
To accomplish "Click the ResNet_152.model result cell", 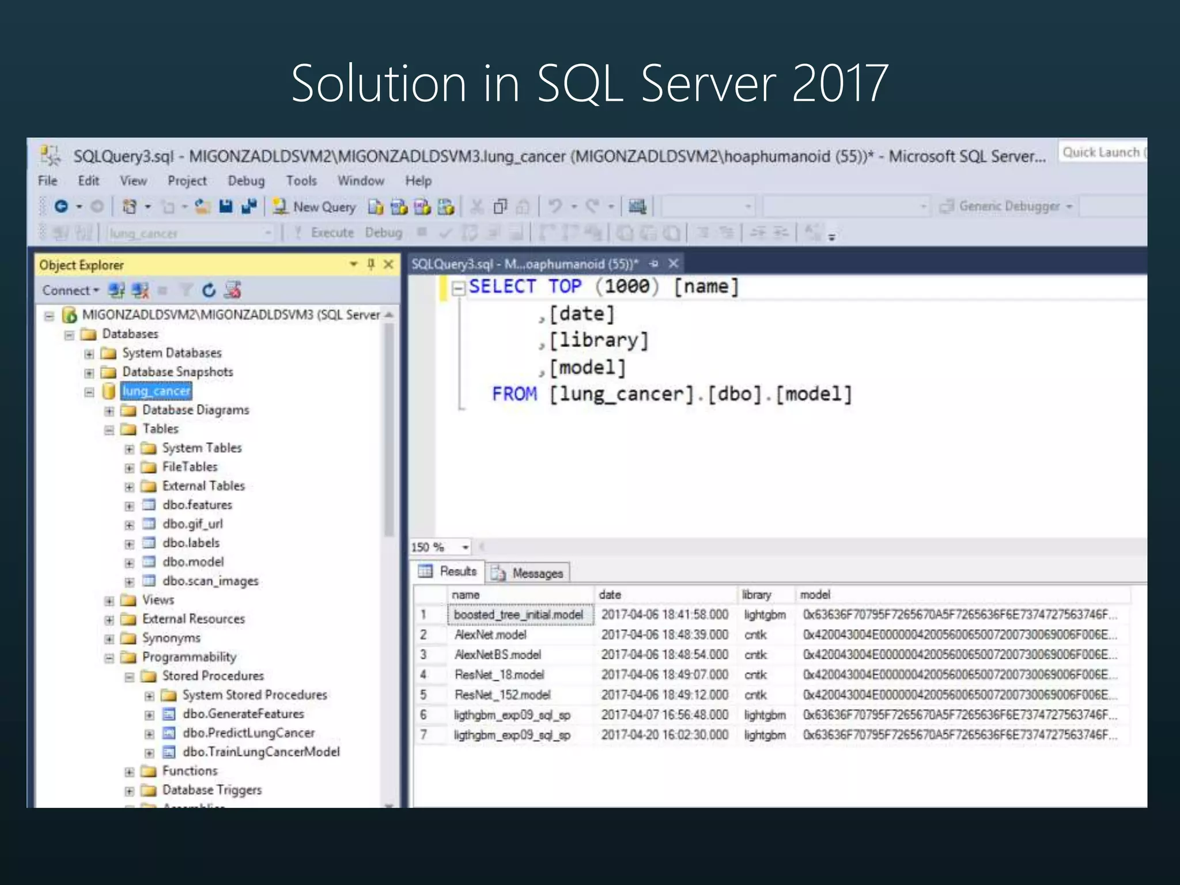I will tap(520, 695).
